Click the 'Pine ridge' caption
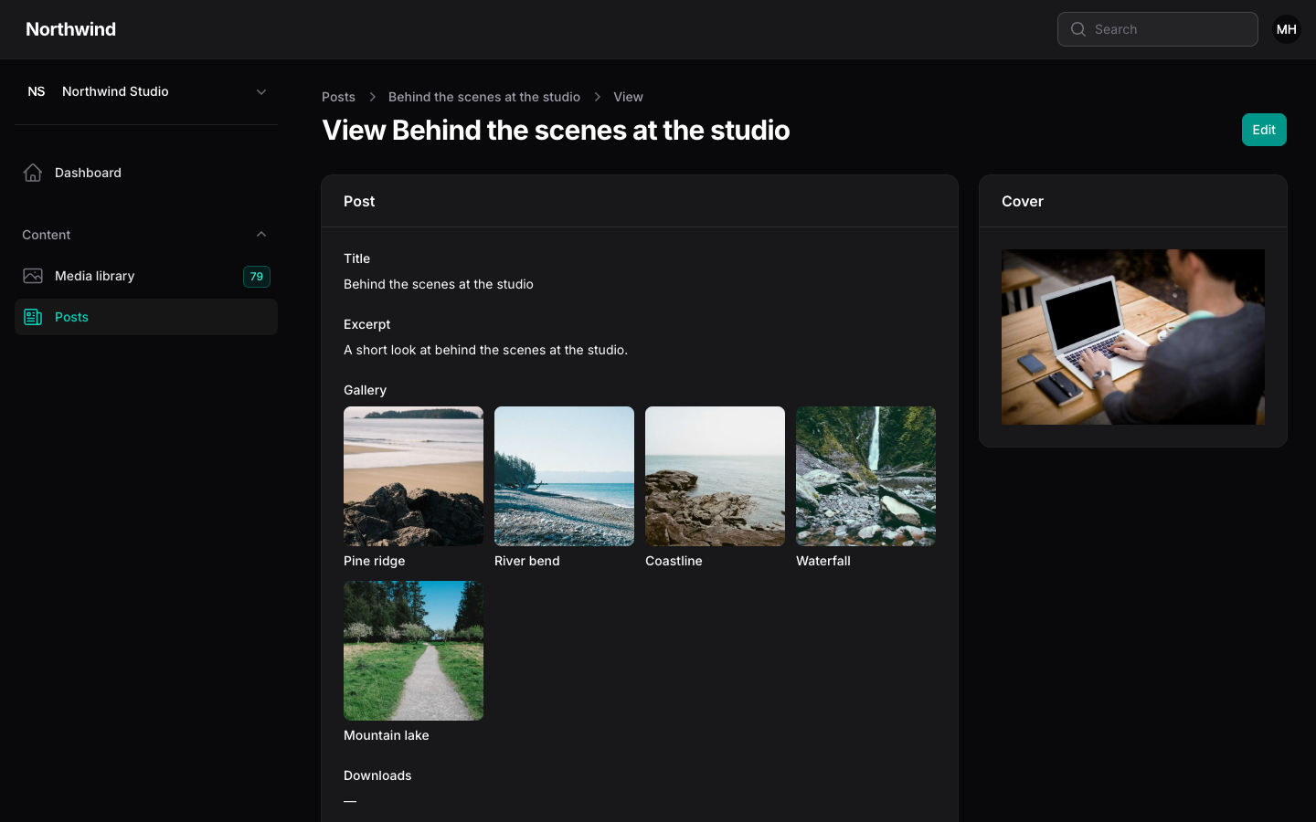 (x=375, y=561)
